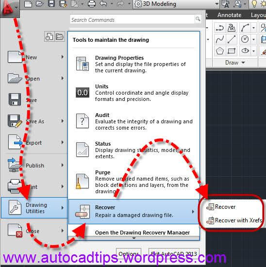This screenshot has width=266, height=267.
Task: Expand the New submenu arrow
Action: coord(63,57)
